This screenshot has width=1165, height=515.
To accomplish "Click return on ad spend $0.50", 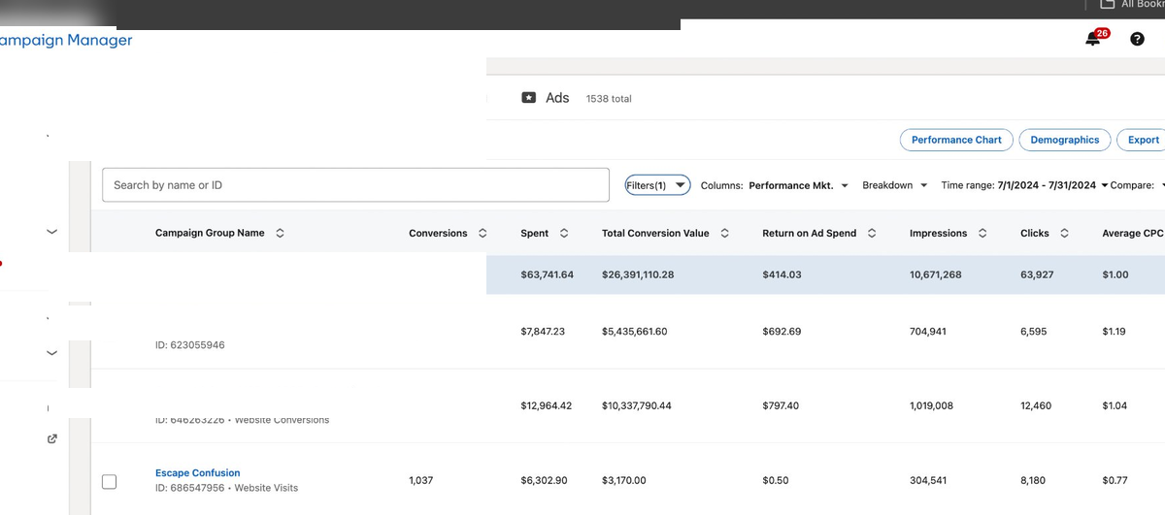I will [x=775, y=481].
